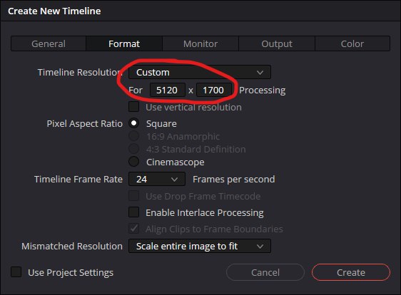The height and width of the screenshot is (295, 401).
Task: Go to the Output tab
Action: [277, 43]
